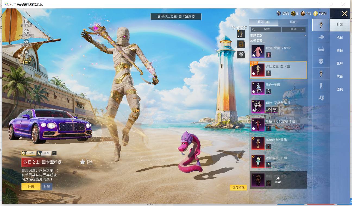Select the hat category icon
The image size is (352, 206).
pos(321,37)
